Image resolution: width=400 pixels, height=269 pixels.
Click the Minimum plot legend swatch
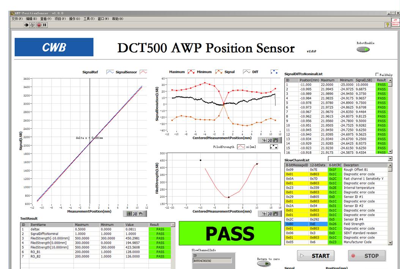coord(219,72)
